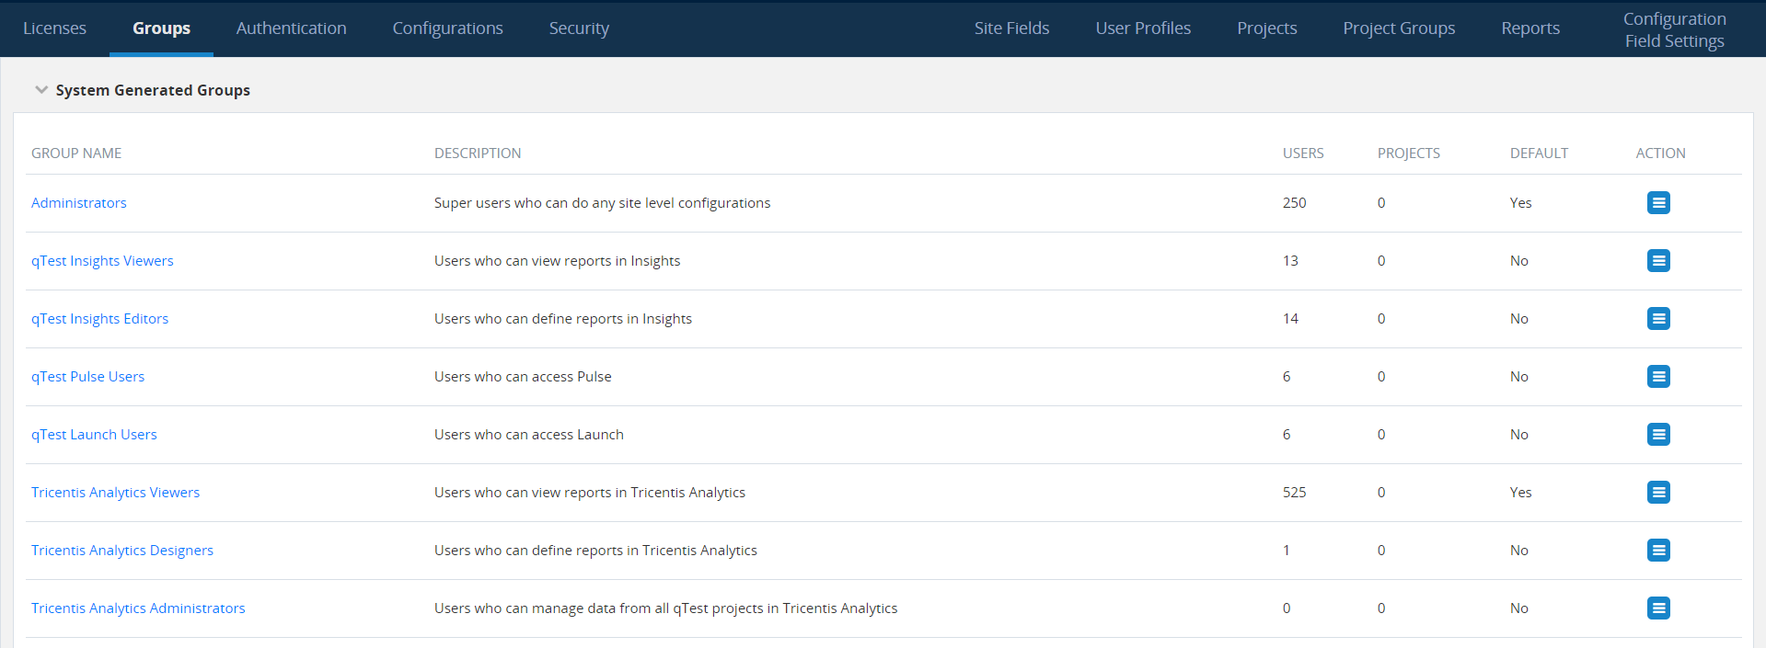Viewport: 1766px width, 648px height.
Task: Open action menu for qTest Launch Users
Action: click(1658, 435)
